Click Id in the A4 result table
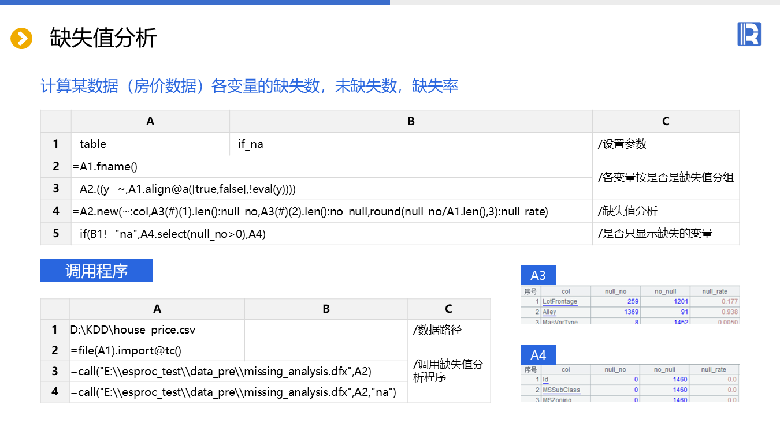The width and height of the screenshot is (780, 438). pos(545,380)
